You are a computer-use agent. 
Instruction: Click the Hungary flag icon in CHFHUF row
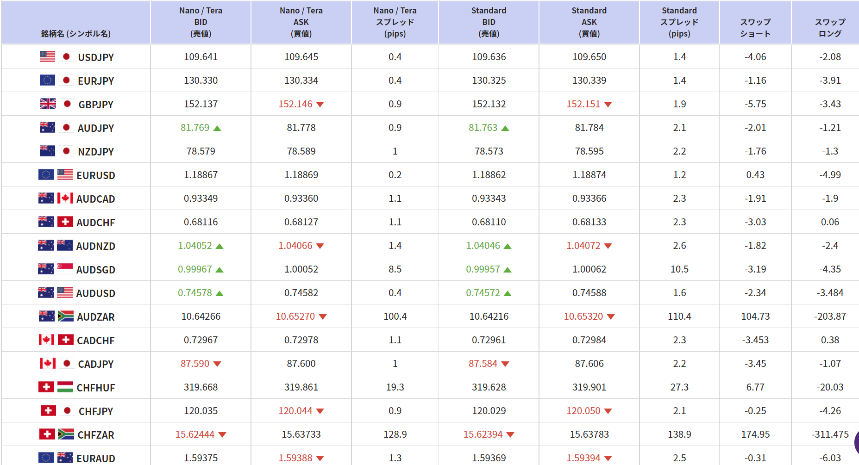pos(65,387)
